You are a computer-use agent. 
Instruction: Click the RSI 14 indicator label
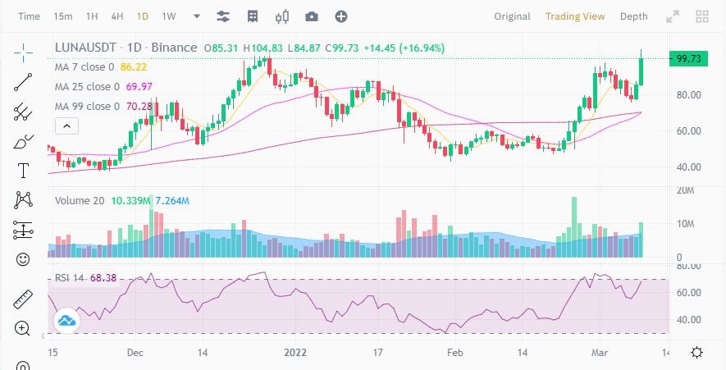click(70, 278)
